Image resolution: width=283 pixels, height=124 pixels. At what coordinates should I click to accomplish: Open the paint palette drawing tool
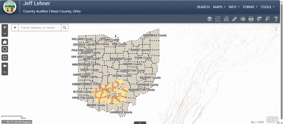tap(243, 19)
